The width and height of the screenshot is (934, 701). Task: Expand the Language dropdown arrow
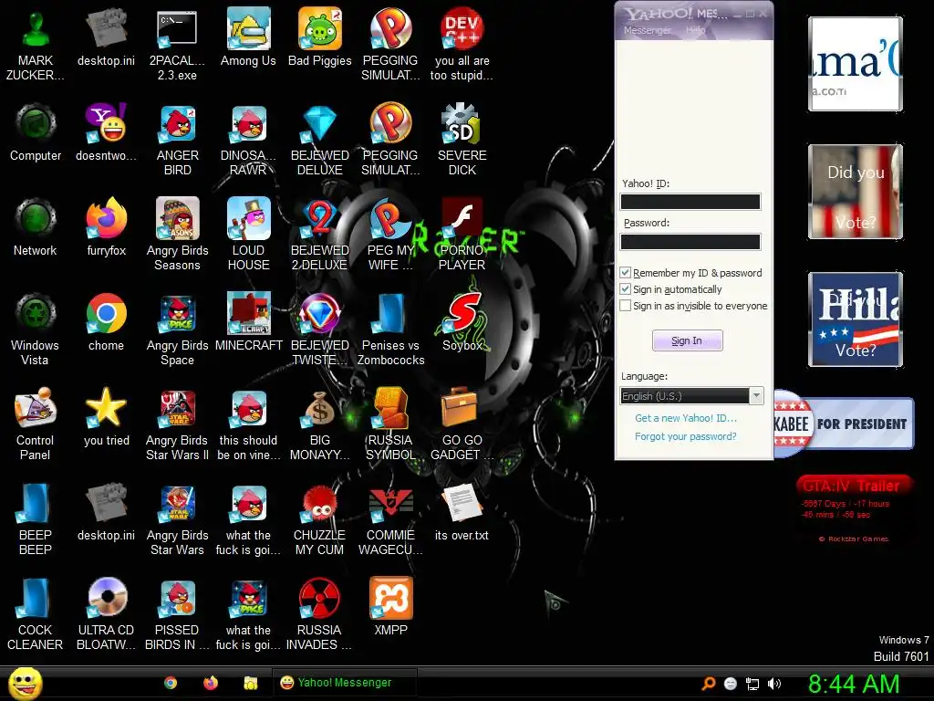(756, 396)
